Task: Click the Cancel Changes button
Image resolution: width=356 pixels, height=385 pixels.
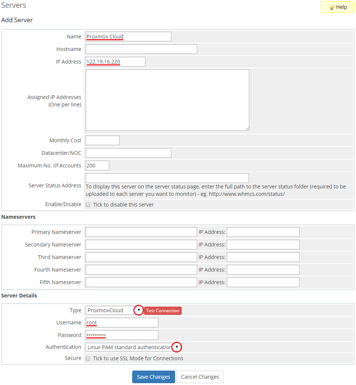Action: [200, 377]
